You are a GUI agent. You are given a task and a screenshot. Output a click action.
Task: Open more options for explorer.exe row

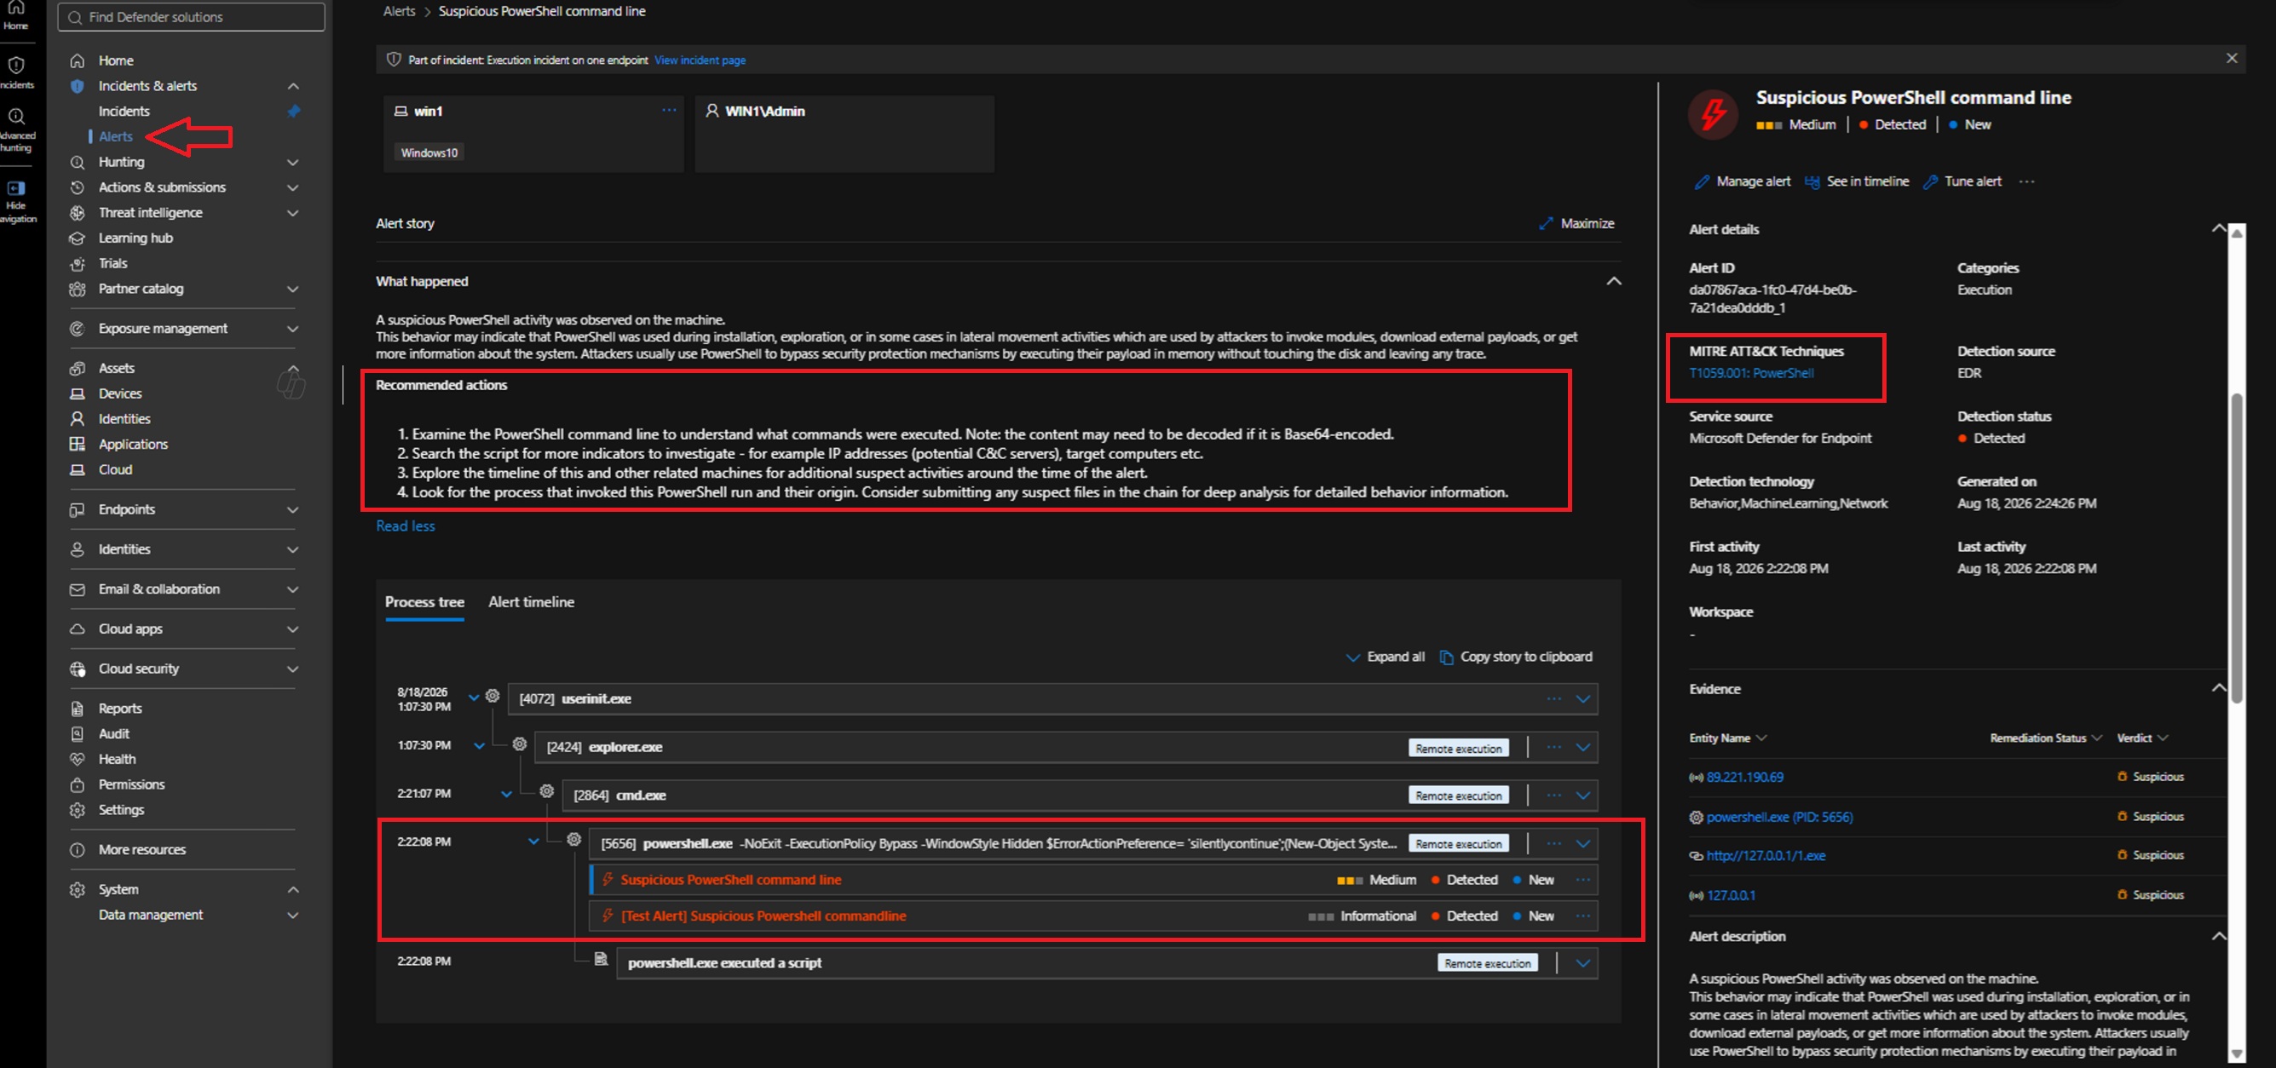pos(1553,747)
